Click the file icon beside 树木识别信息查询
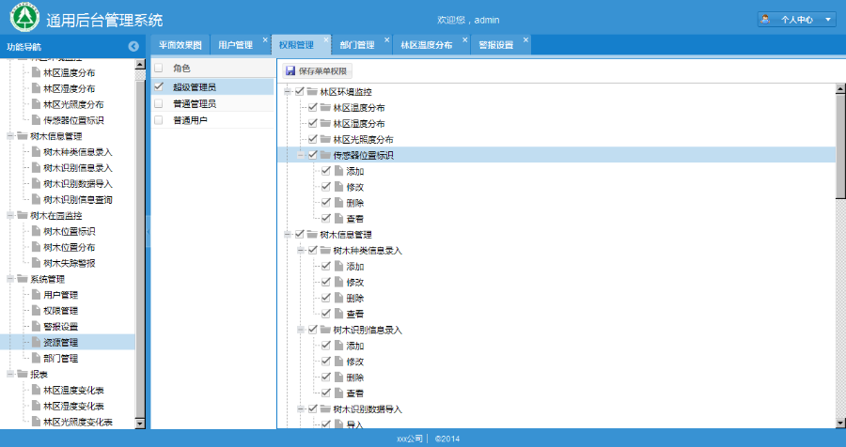 pyautogui.click(x=36, y=199)
